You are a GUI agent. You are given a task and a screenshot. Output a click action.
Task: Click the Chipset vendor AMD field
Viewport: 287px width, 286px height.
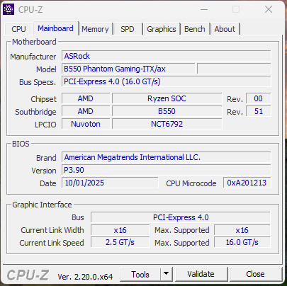click(86, 98)
